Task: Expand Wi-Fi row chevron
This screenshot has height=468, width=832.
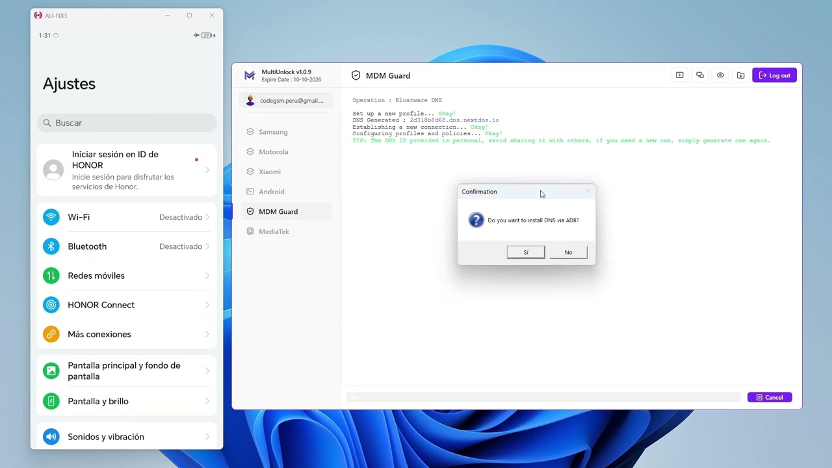Action: (207, 217)
